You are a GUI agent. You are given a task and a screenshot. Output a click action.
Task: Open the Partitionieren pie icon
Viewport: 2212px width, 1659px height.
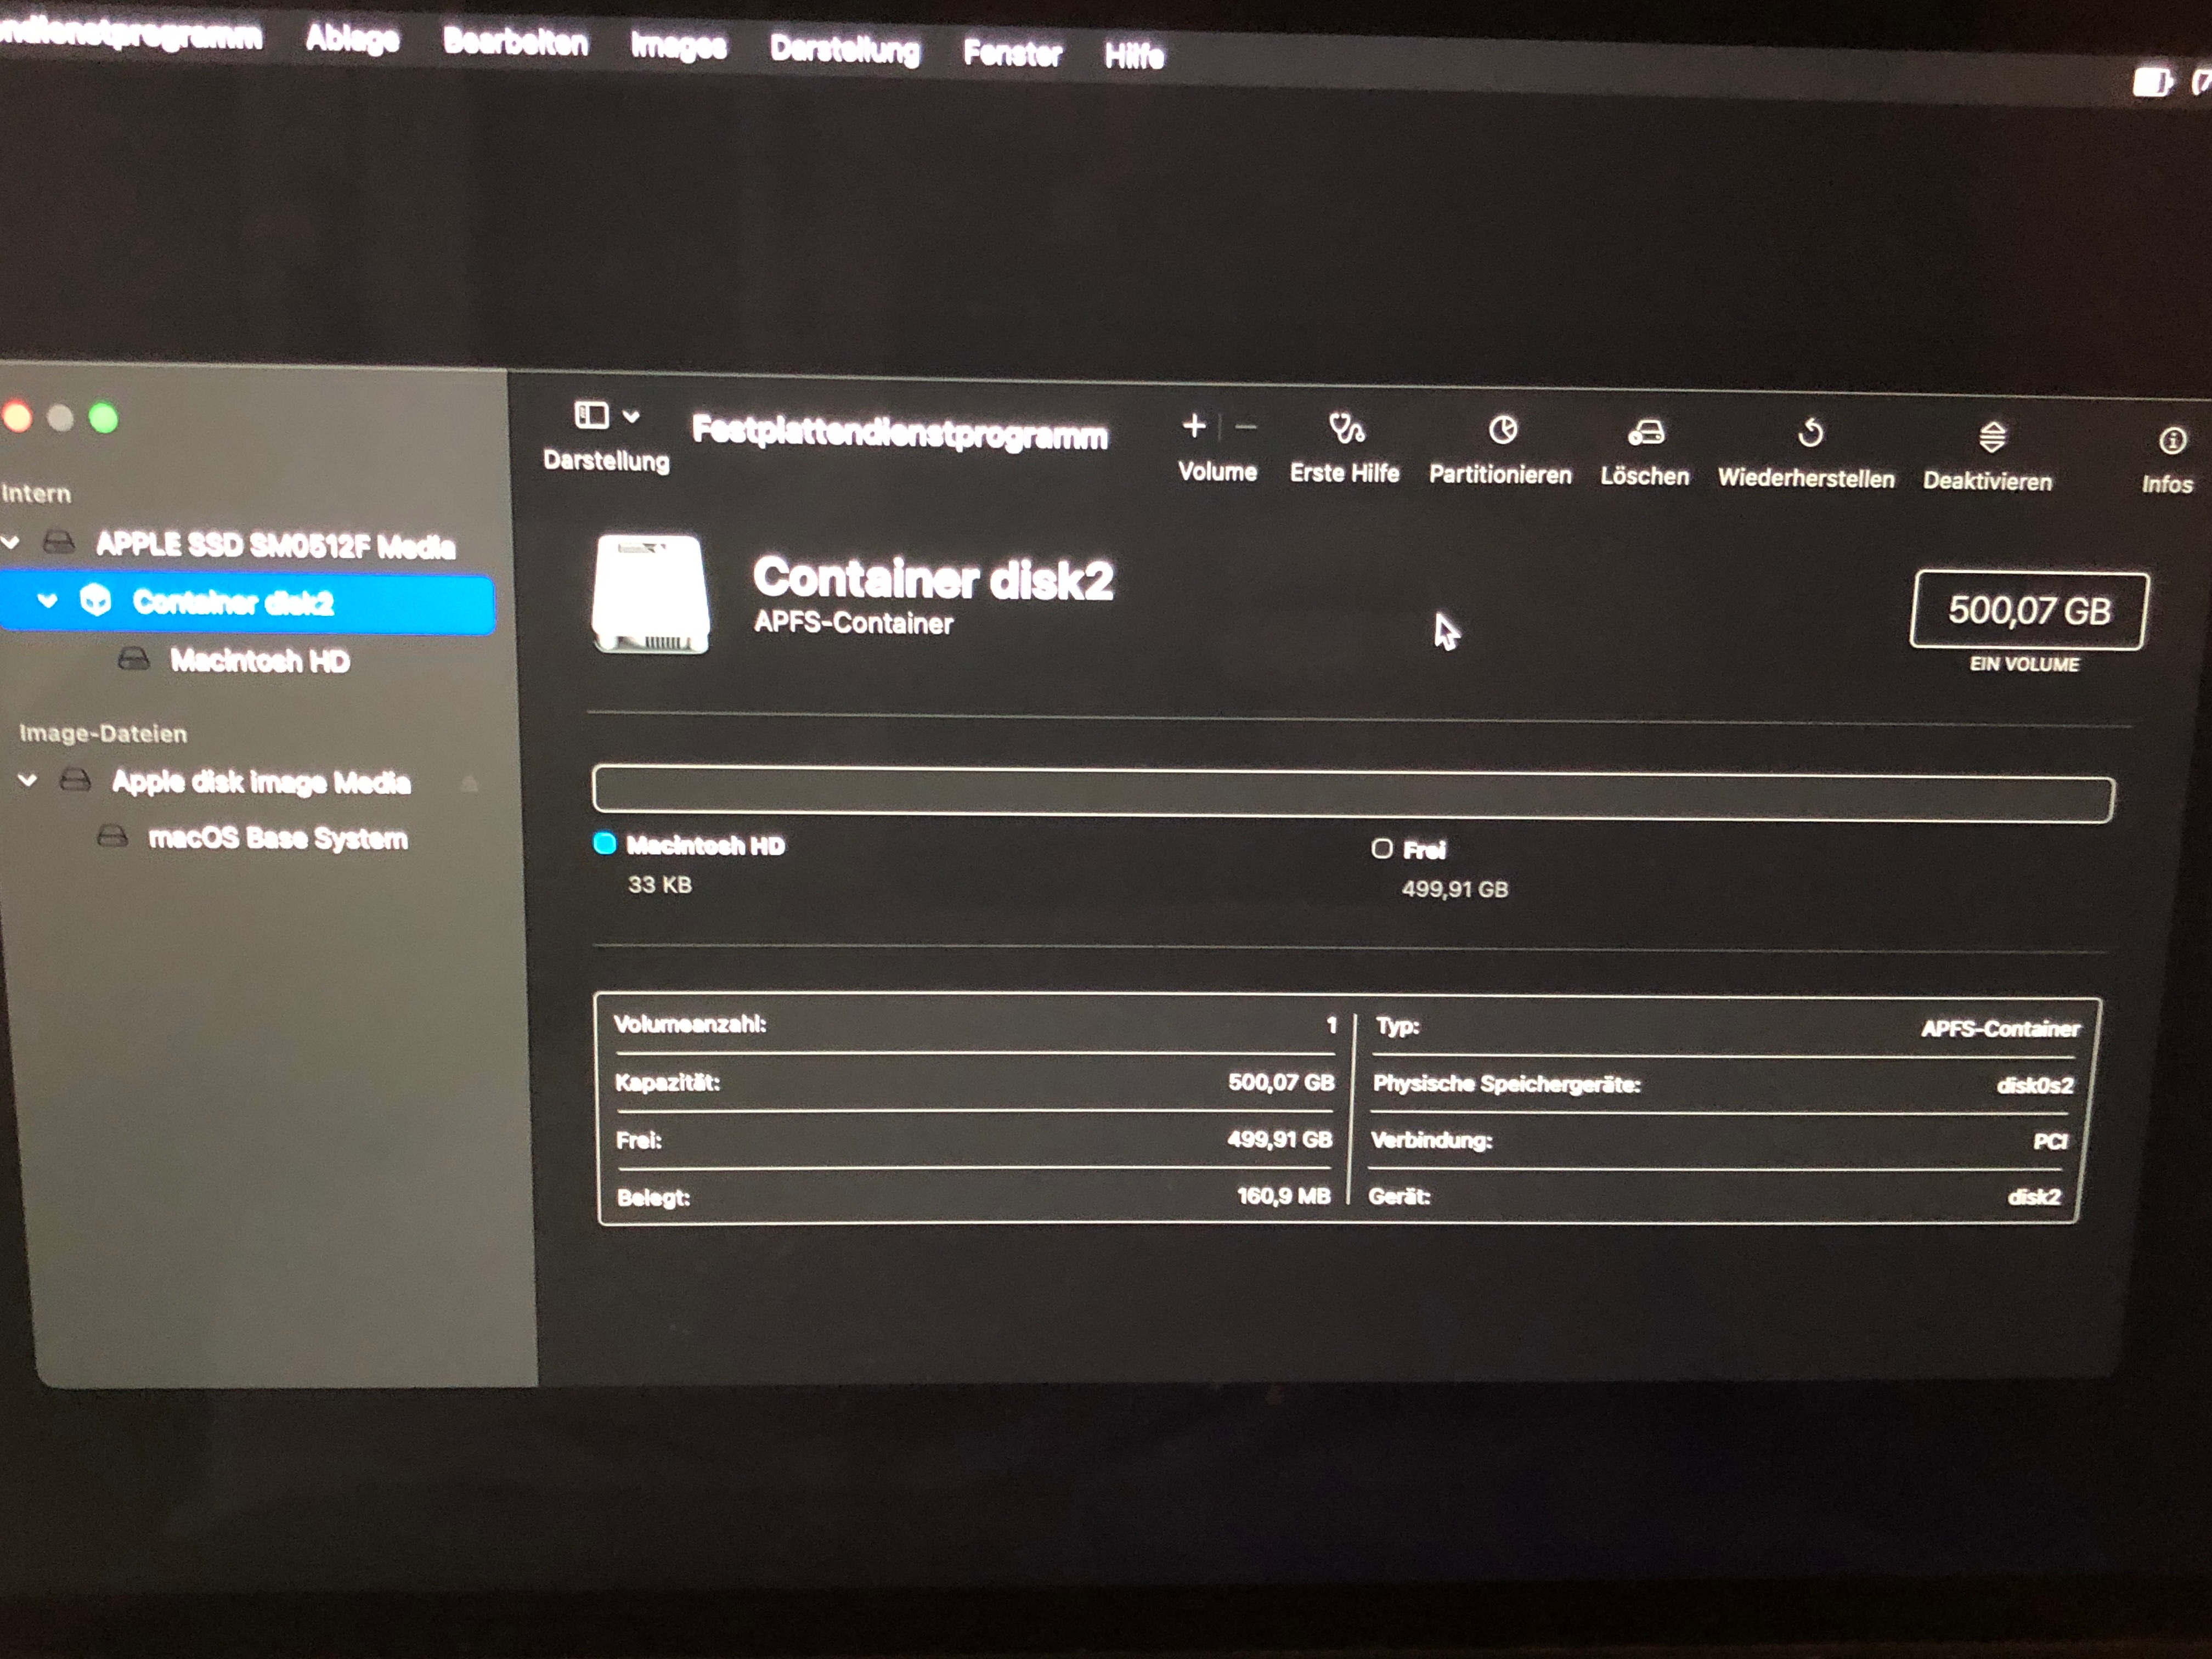pos(1502,431)
